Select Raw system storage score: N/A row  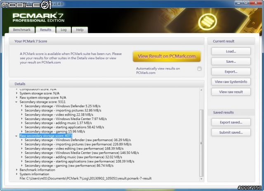coord(43,97)
